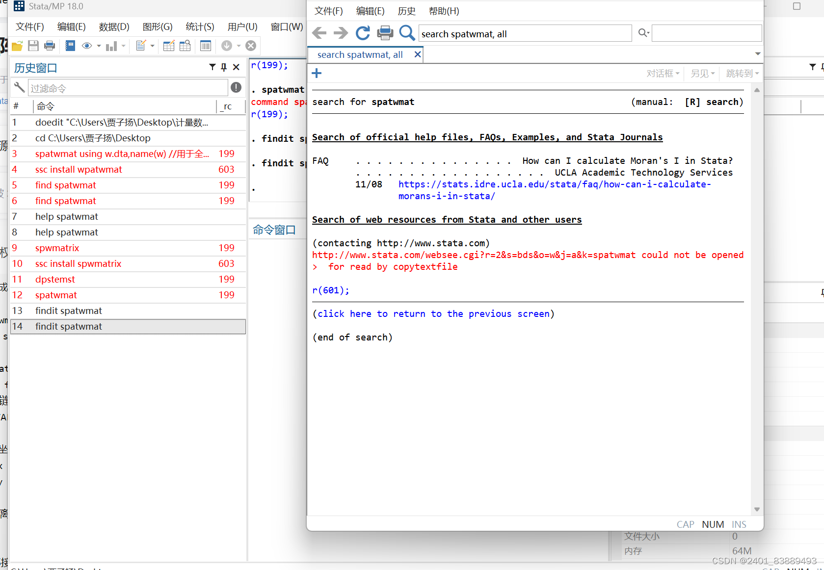The height and width of the screenshot is (570, 824).
Task: Open the Viewer 帮助(H) menu
Action: 444,11
